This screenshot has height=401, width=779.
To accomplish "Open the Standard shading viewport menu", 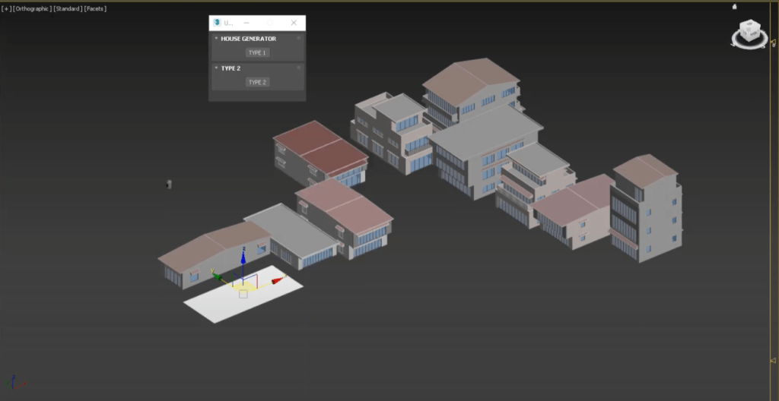I will [x=68, y=8].
